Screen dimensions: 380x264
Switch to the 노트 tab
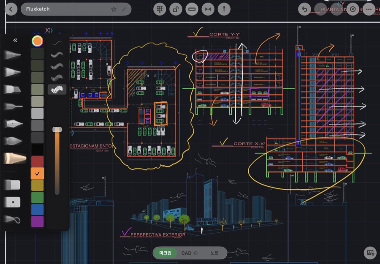214,253
